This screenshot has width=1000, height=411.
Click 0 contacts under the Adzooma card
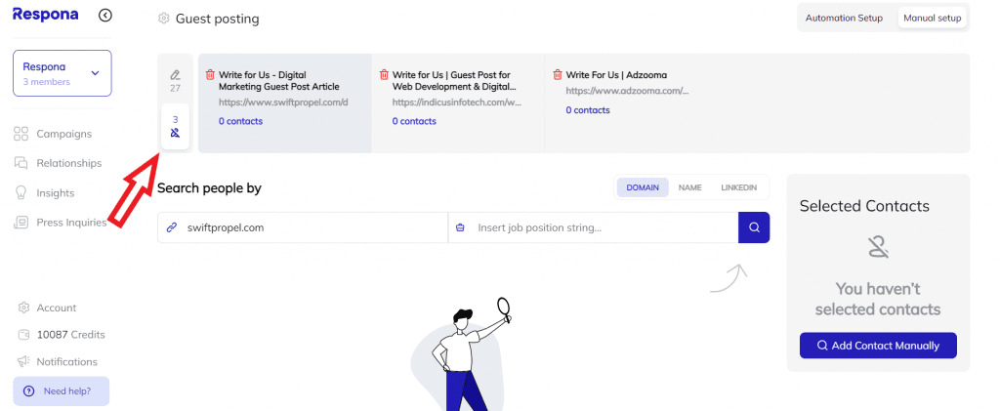coord(587,110)
